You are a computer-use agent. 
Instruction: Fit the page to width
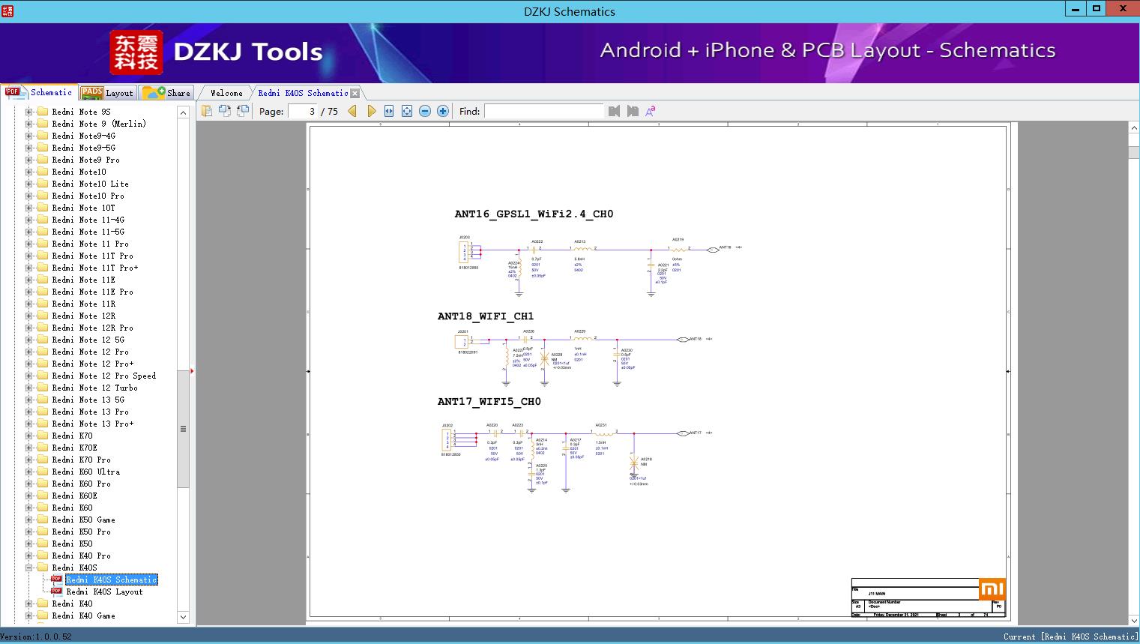point(389,111)
